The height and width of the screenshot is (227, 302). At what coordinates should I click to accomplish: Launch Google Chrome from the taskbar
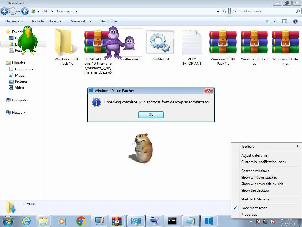(81, 221)
